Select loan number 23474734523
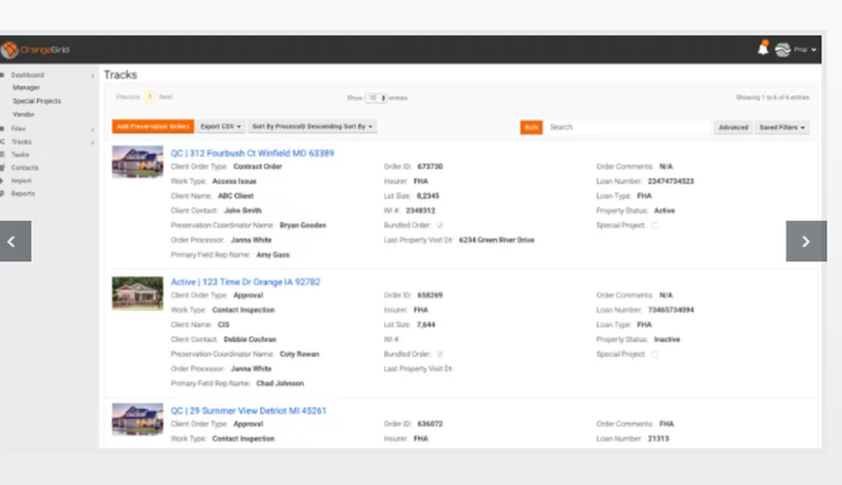This screenshot has width=842, height=485. (671, 182)
